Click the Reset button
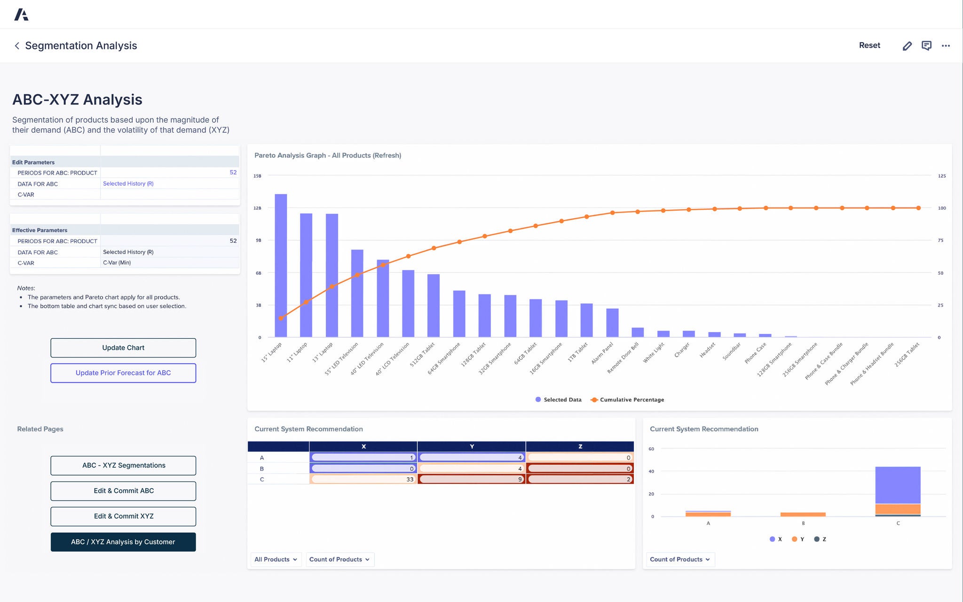This screenshot has width=963, height=602. (x=869, y=45)
